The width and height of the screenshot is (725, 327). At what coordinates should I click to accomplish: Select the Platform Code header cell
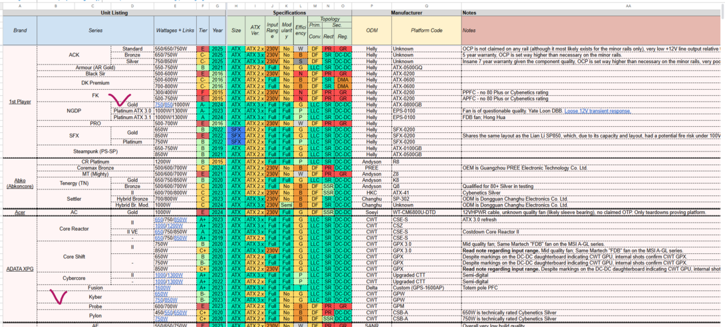click(x=426, y=31)
